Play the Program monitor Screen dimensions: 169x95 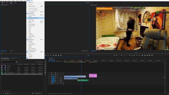tap(134, 55)
